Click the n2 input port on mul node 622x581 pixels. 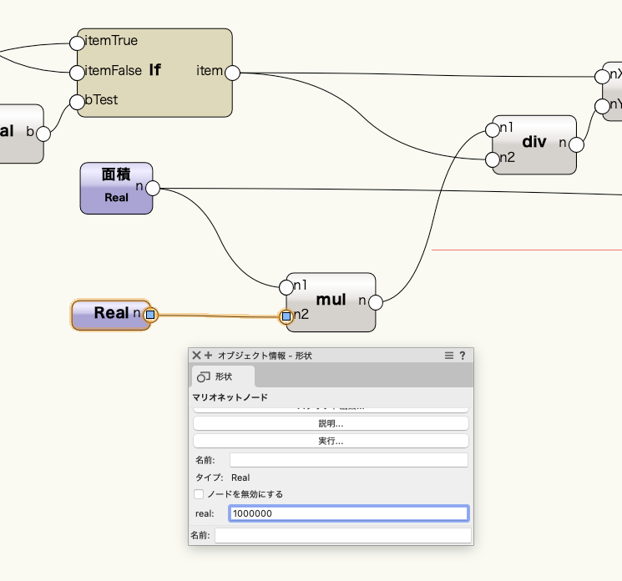pyautogui.click(x=286, y=316)
